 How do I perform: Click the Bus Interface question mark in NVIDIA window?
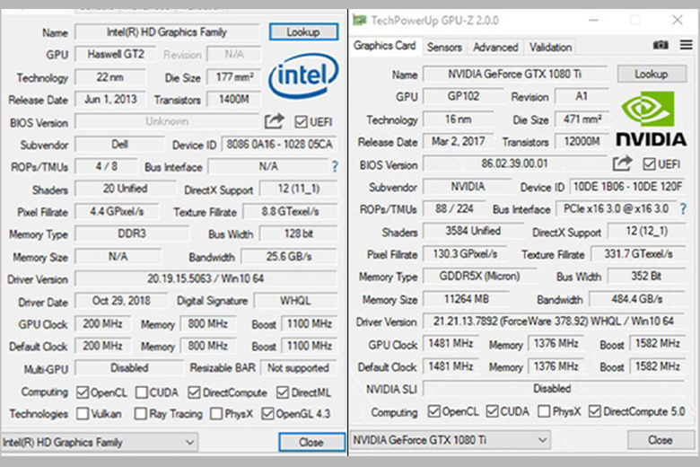(x=683, y=208)
